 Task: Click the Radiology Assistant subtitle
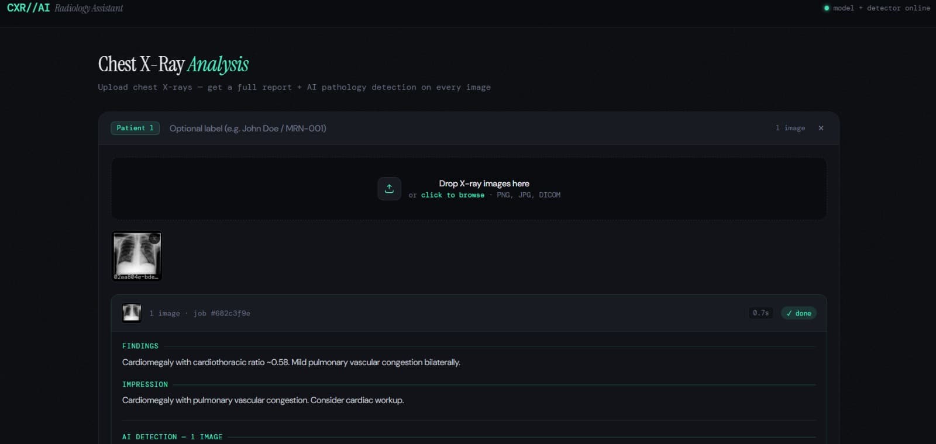coord(89,8)
